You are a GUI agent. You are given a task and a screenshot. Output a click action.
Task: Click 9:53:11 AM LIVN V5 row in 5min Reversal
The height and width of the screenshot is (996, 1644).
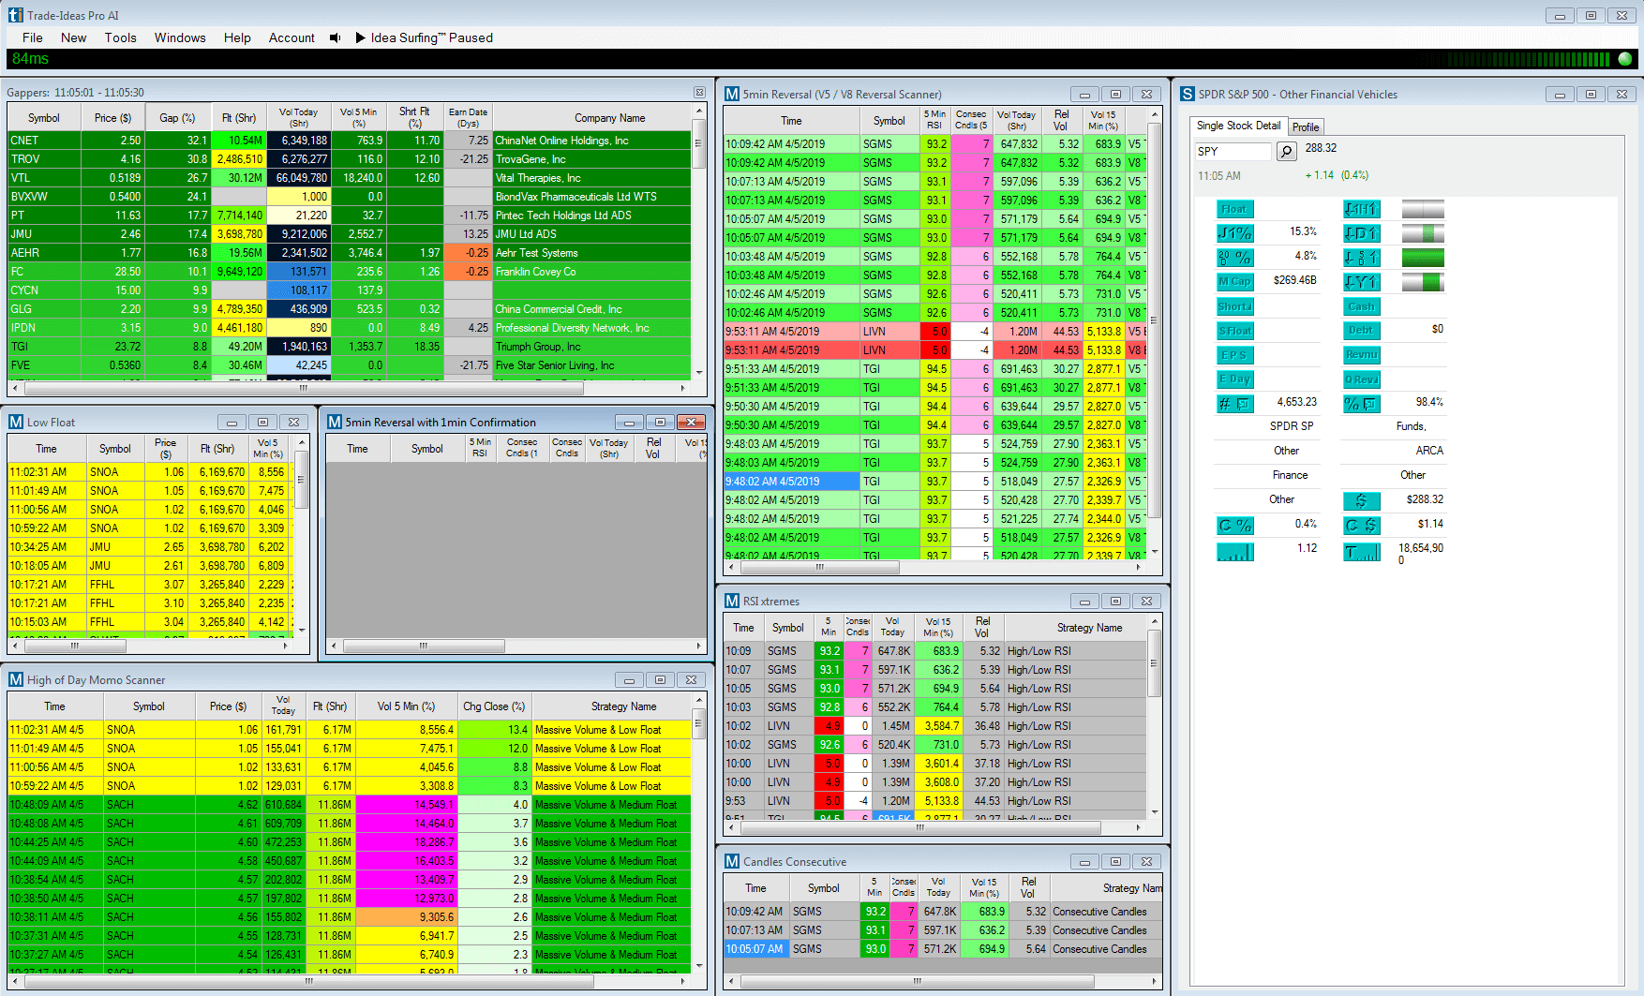coord(935,332)
